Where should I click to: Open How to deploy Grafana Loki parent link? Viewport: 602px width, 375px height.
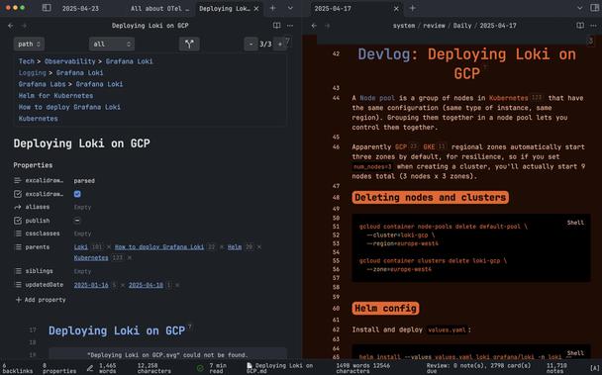[159, 246]
